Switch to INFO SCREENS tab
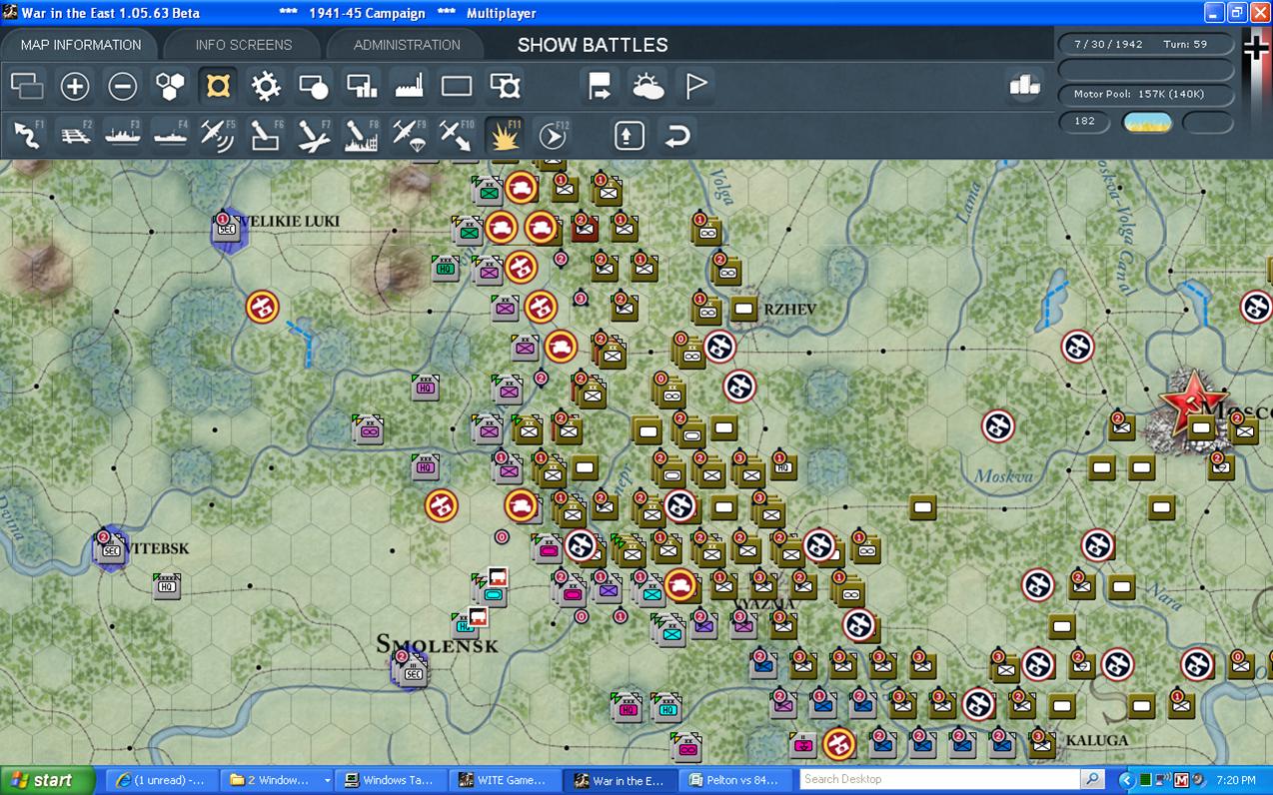Image resolution: width=1273 pixels, height=795 pixels. 244,45
